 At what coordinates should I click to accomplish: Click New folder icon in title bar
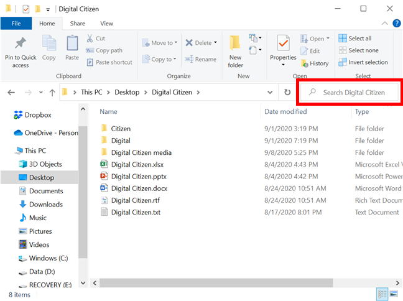coord(38,9)
